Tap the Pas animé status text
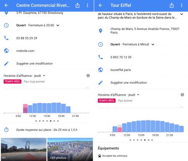The width and height of the screenshot is (188, 161). click(125, 101)
